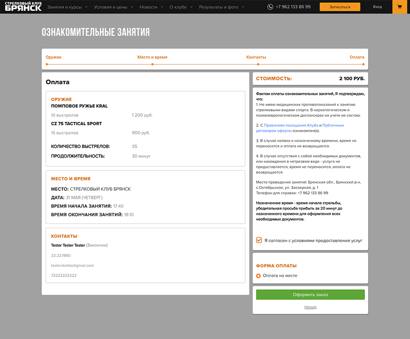This screenshot has width=410, height=339.
Task: Click the Оплата step progress dot
Action: [363, 64]
